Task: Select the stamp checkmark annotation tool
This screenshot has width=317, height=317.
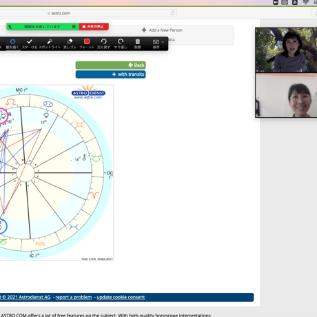Action: pyautogui.click(x=30, y=43)
